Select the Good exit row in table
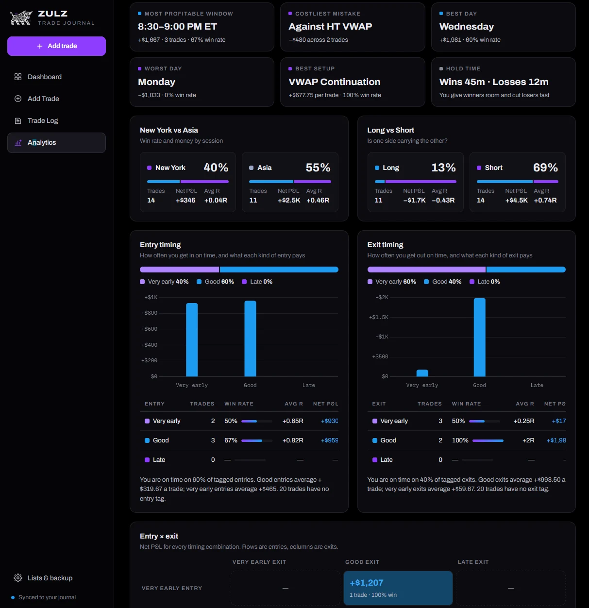Image resolution: width=589 pixels, height=608 pixels. pos(466,440)
